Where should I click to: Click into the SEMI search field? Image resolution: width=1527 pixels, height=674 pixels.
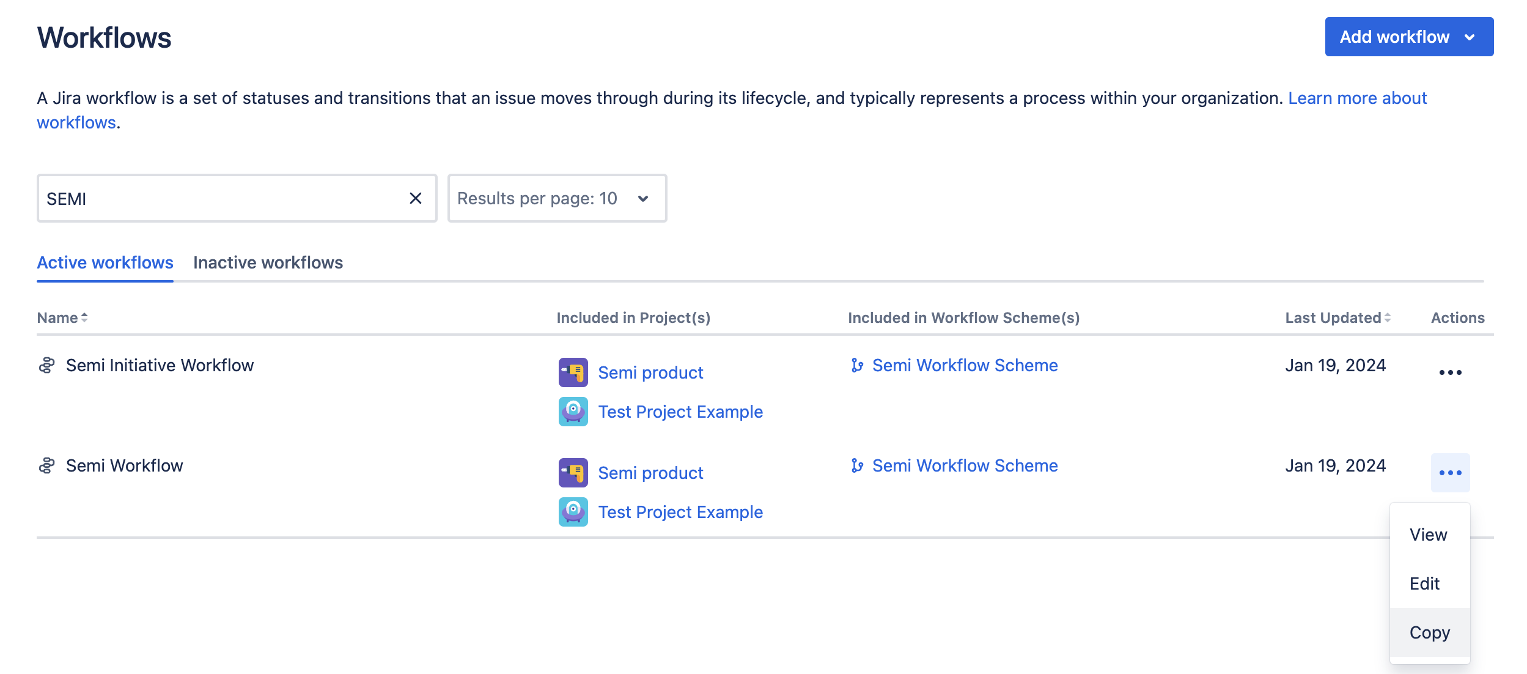pos(220,198)
